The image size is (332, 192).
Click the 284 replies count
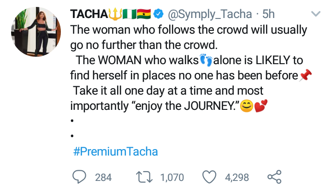tap(103, 177)
